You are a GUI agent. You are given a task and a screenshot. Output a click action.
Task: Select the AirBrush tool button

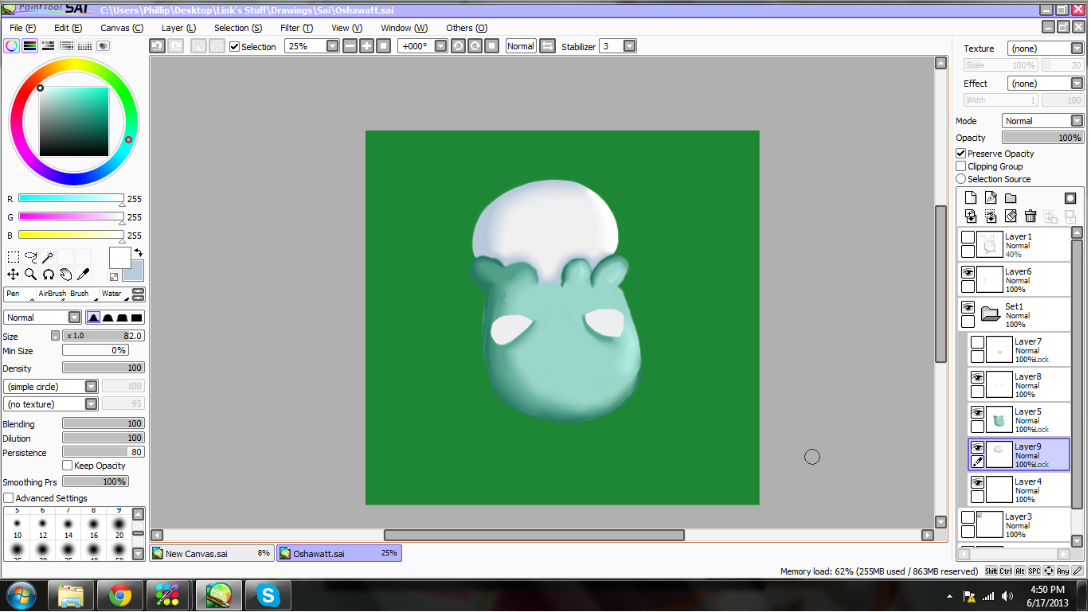[x=52, y=294]
